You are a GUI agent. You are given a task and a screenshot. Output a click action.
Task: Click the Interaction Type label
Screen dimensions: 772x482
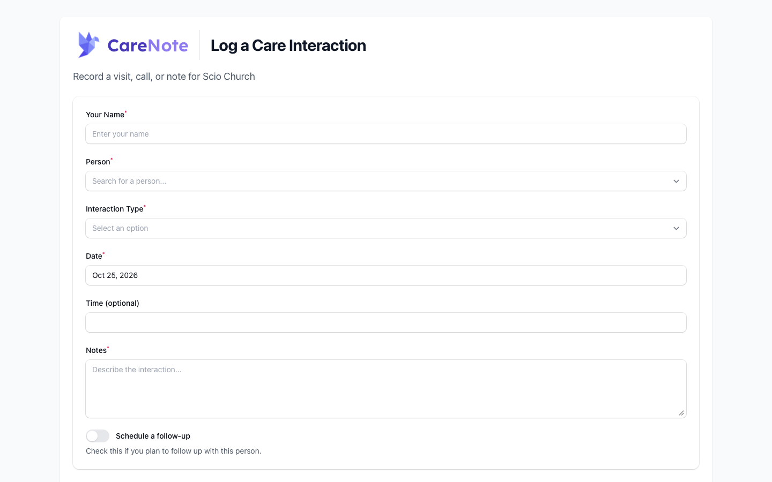(115, 209)
